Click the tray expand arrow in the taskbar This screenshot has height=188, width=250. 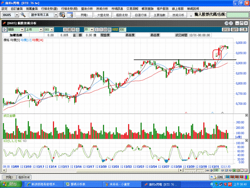click(212, 184)
